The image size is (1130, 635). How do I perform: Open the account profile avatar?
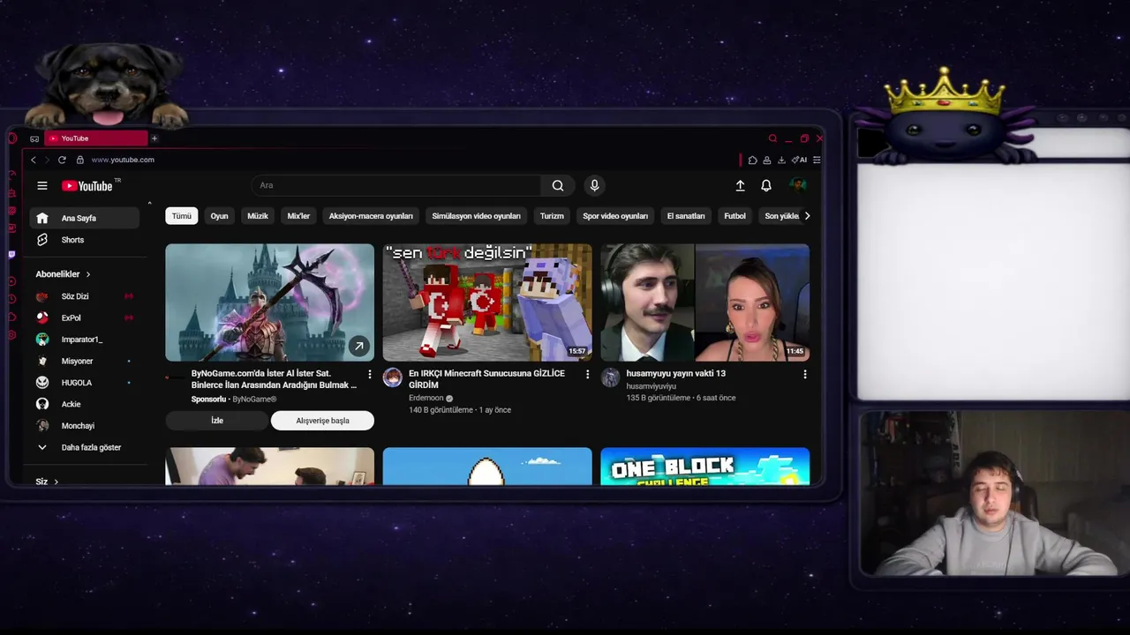click(798, 185)
